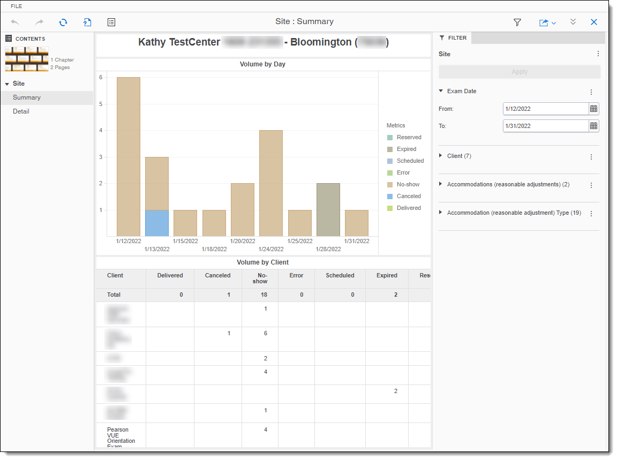Toggle the contents list icon in toolbar
Image resolution: width=617 pixels, height=460 pixels.
coord(111,22)
